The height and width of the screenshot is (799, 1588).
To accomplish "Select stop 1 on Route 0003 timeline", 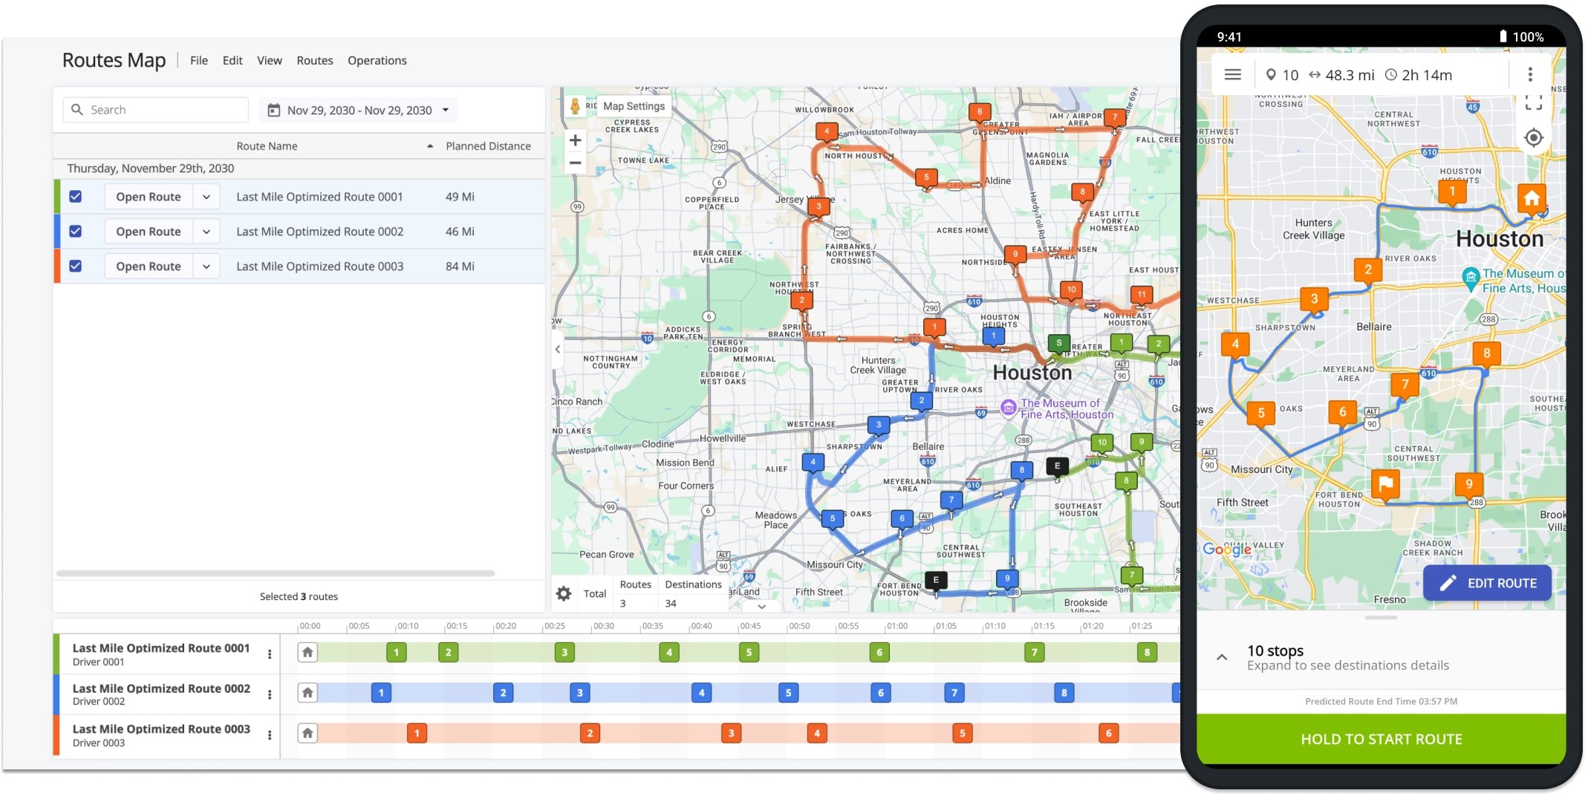I will coord(417,734).
